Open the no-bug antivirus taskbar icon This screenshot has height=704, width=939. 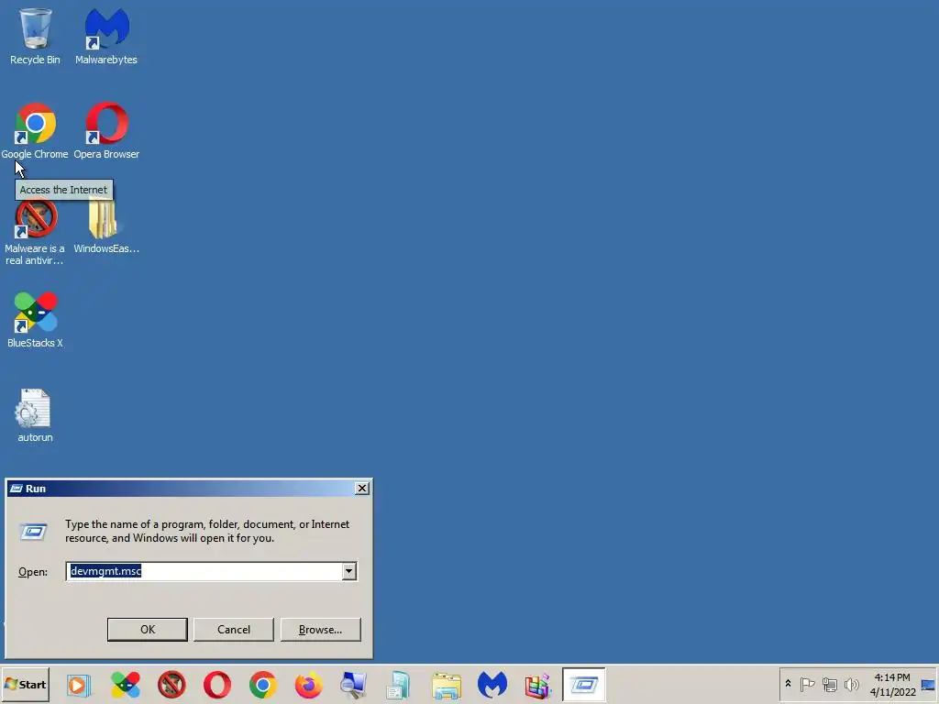pos(171,685)
